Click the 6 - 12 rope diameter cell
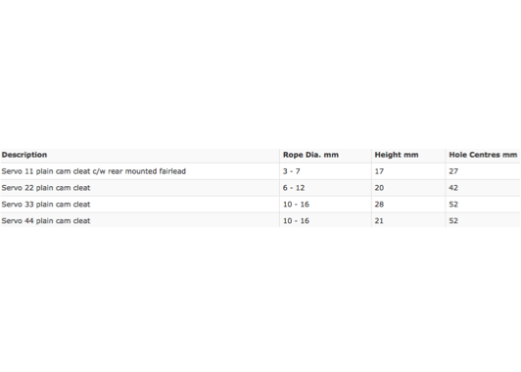This screenshot has height=372, width=521. [294, 188]
